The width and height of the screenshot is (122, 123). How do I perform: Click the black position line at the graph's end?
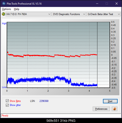pyautogui.click(x=97, y=55)
